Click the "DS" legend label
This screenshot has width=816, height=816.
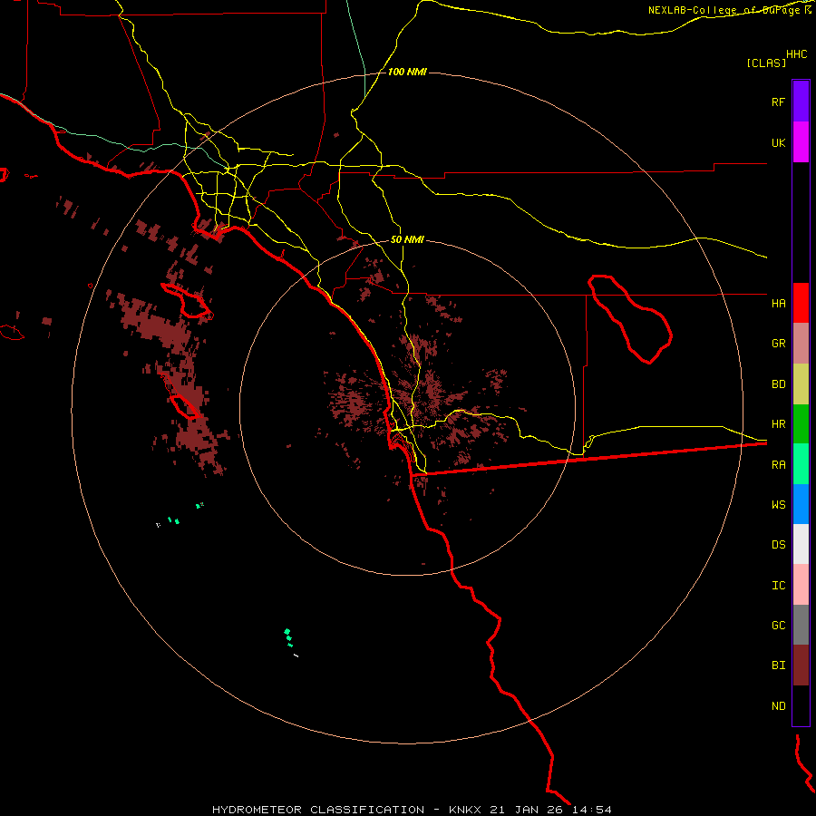coord(778,544)
